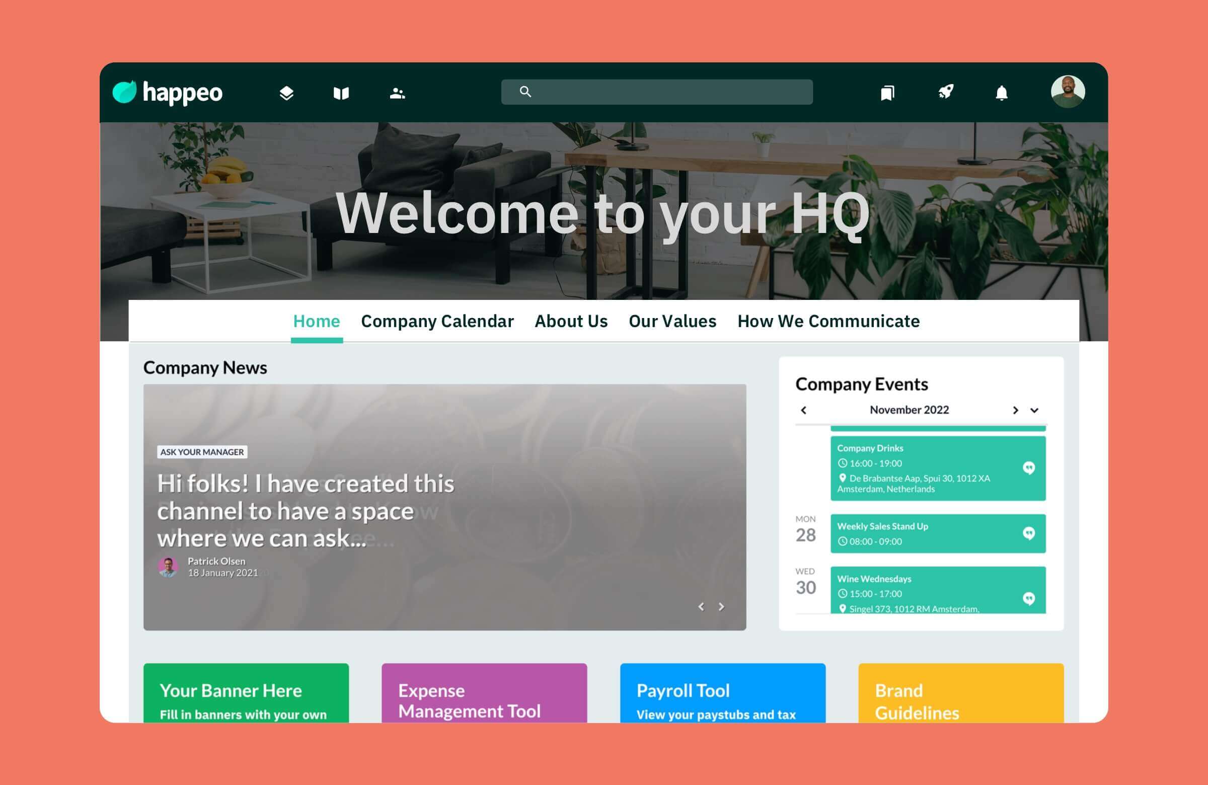Go to next month in Company Events
Screen dimensions: 1208x785
point(1016,410)
